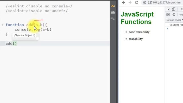Clear the console

pyautogui.click(x=174, y=15)
